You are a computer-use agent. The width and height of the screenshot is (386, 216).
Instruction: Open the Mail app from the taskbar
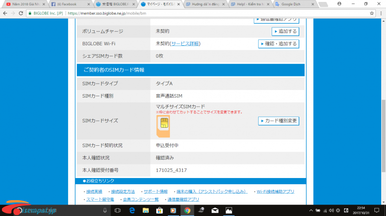[215, 210]
